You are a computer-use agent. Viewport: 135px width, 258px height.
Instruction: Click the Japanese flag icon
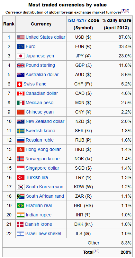pyautogui.click(x=21, y=56)
